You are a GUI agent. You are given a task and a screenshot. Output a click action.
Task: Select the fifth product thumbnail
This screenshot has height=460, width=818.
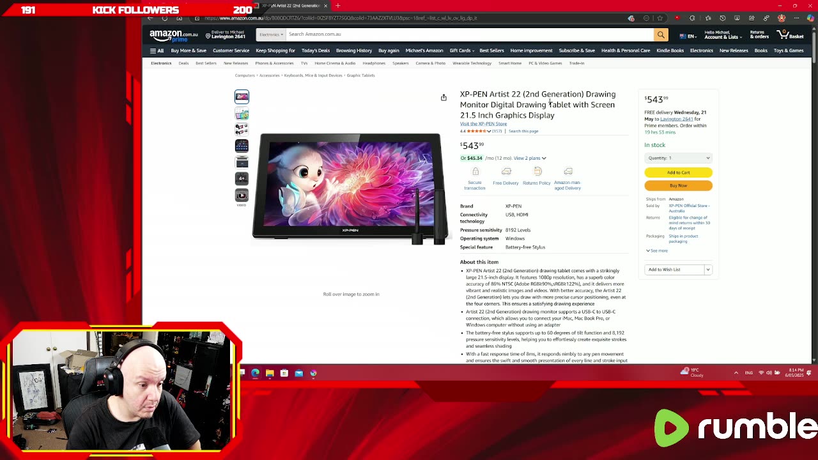coord(242,162)
